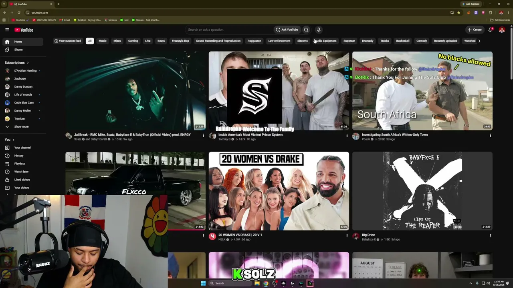The image size is (513, 288).
Task: Open options menu for Inside America's Most Violent Prison
Action: [347, 136]
